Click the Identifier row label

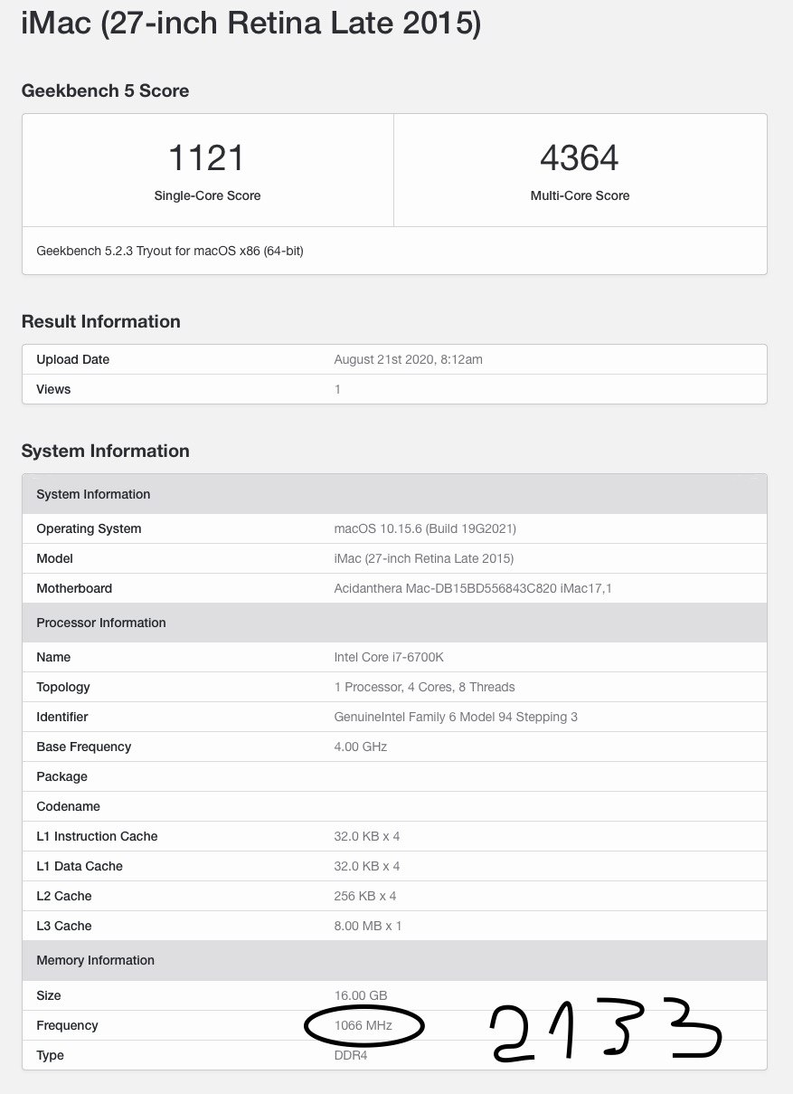click(x=62, y=717)
